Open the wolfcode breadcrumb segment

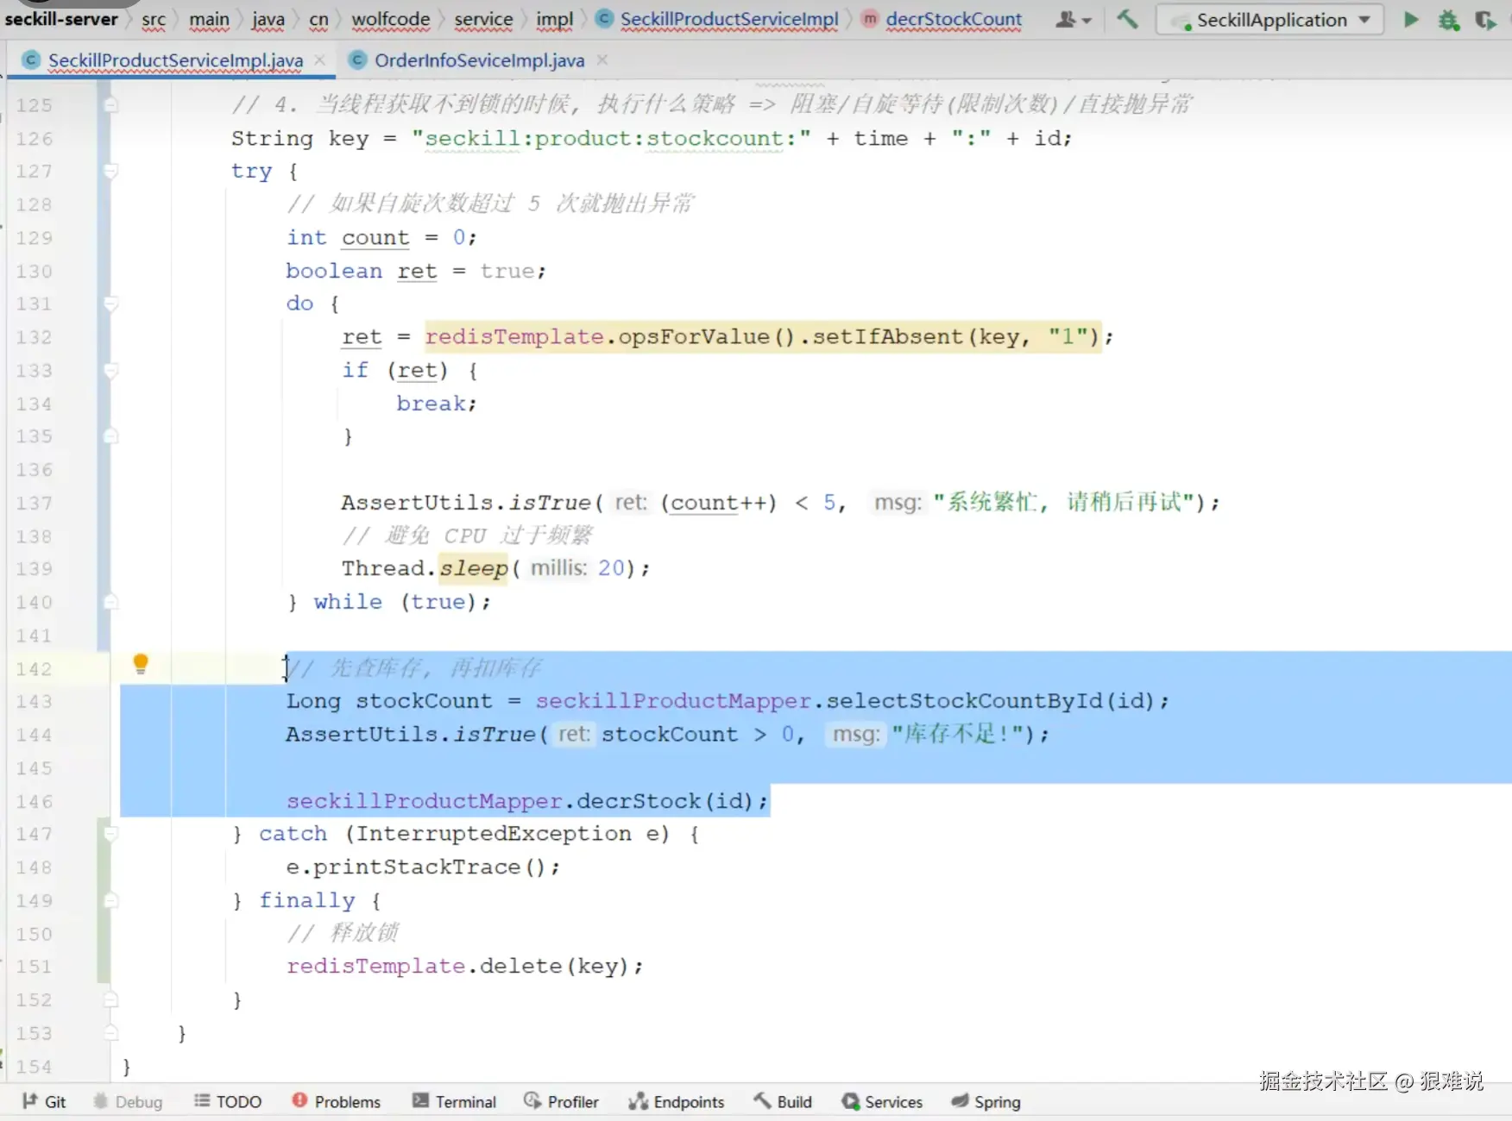pyautogui.click(x=391, y=19)
